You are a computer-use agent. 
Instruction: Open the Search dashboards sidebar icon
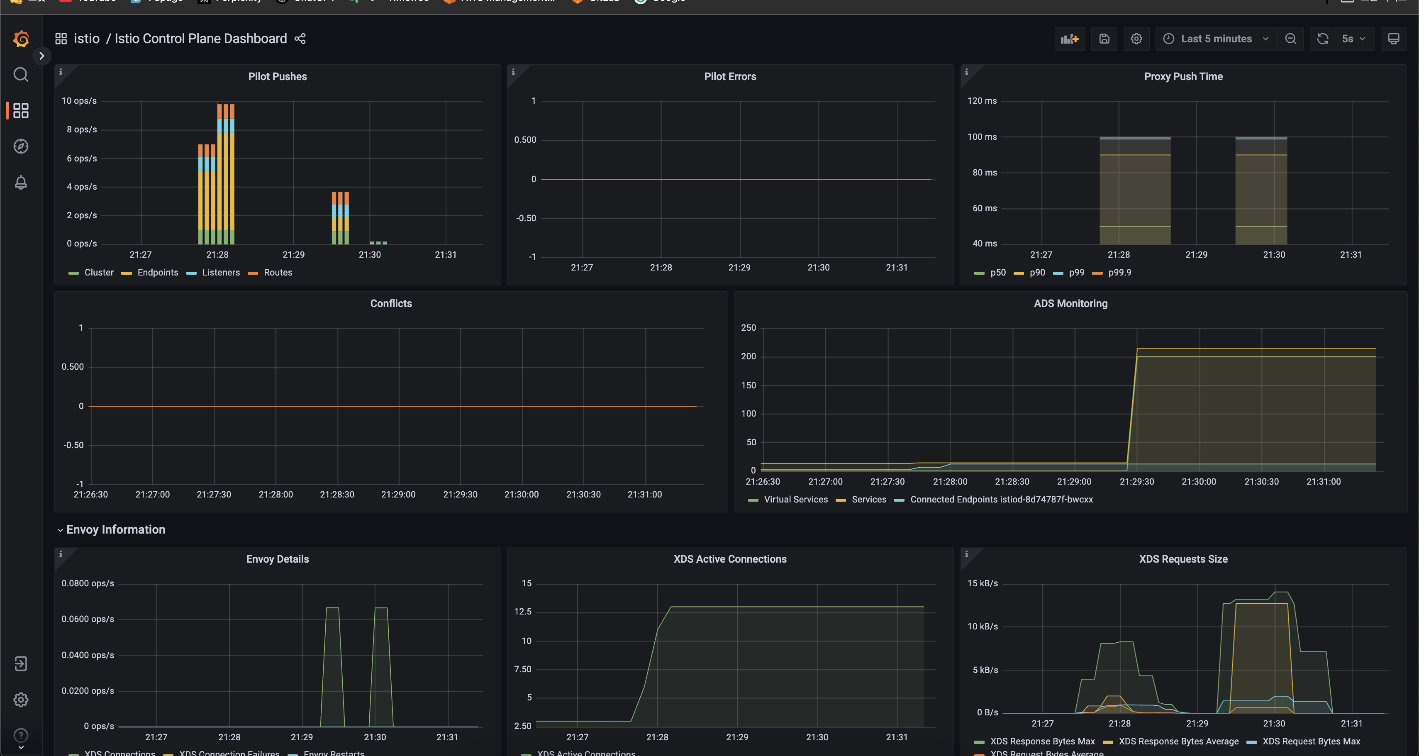21,74
